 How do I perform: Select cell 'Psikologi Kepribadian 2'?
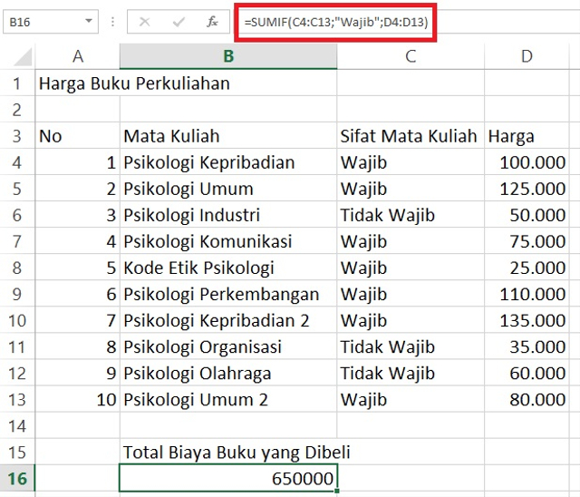click(x=228, y=320)
